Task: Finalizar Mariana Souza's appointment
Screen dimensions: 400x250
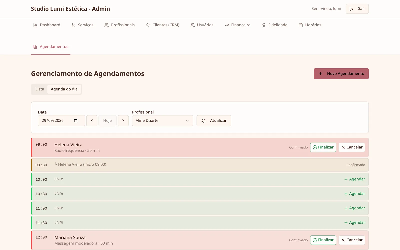Action: pyautogui.click(x=323, y=240)
